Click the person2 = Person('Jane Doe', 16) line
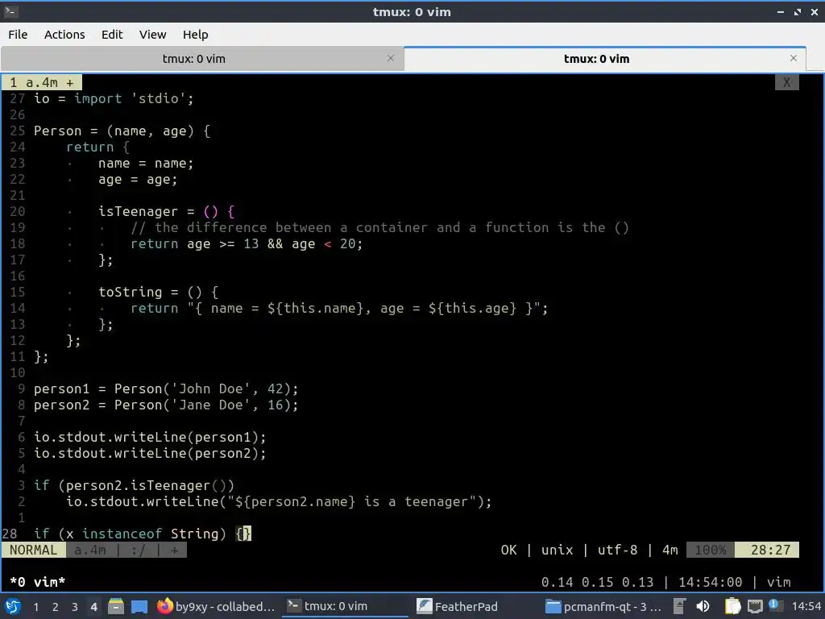 166,405
